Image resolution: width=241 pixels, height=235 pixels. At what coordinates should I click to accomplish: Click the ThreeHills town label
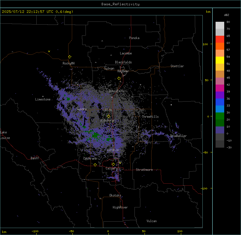pos(150,117)
